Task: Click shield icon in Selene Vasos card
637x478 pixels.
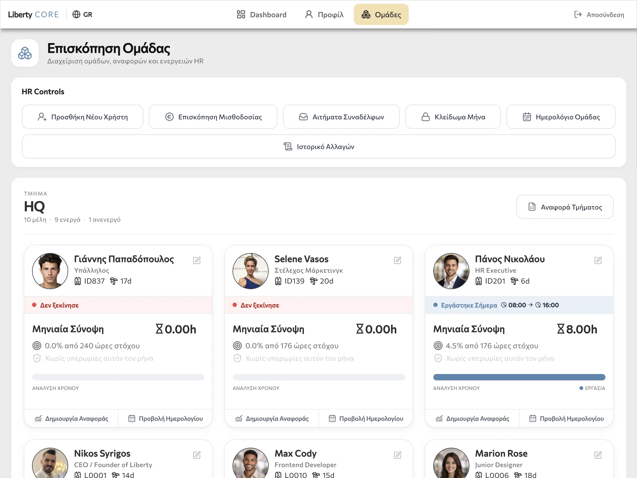Action: [x=237, y=358]
